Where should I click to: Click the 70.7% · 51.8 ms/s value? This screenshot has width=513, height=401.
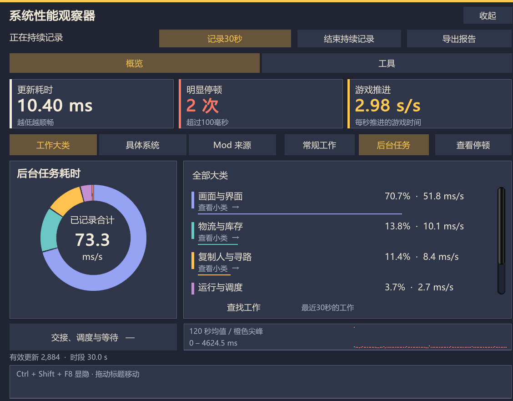[424, 196]
